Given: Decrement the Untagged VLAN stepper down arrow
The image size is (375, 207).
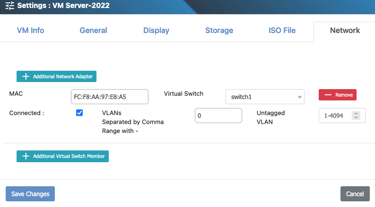Looking at the screenshot, I should coord(357,117).
